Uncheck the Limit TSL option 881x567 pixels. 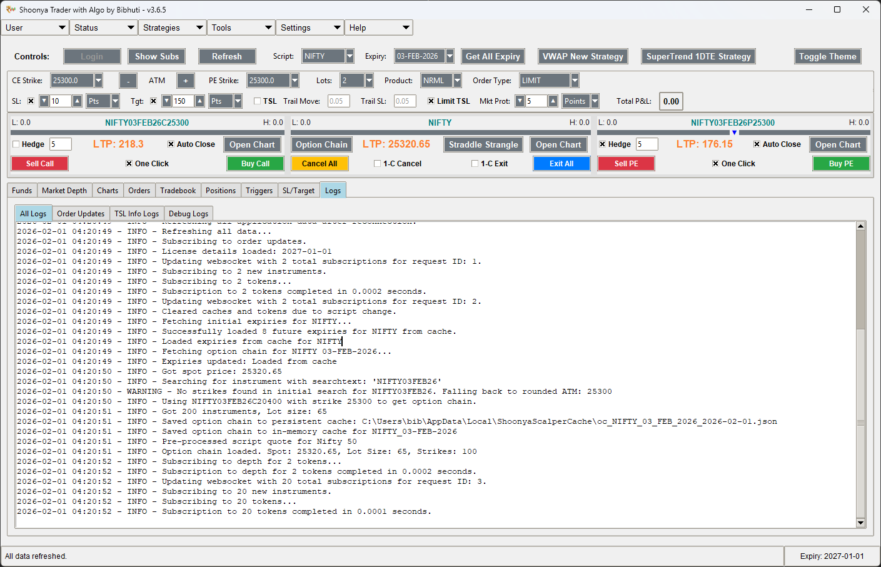click(x=431, y=101)
